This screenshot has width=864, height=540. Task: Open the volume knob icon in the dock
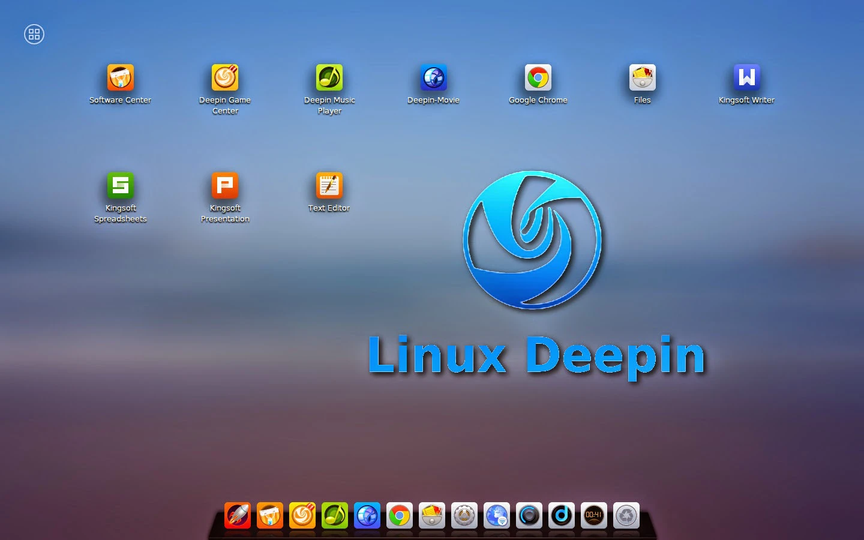point(529,515)
